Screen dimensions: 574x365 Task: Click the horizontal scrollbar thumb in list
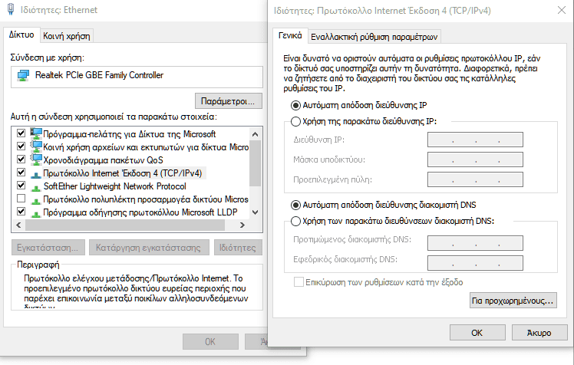click(x=125, y=225)
